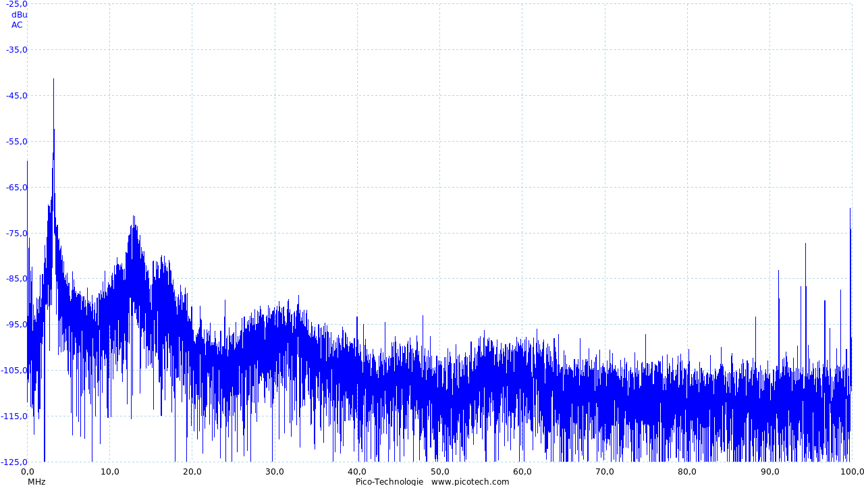This screenshot has height=486, width=864.
Task: Click the 10,0 frequency axis label
Action: 110,471
